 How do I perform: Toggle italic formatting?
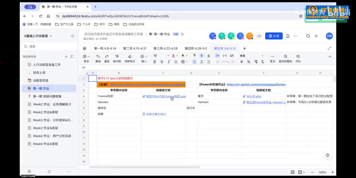click(169, 62)
